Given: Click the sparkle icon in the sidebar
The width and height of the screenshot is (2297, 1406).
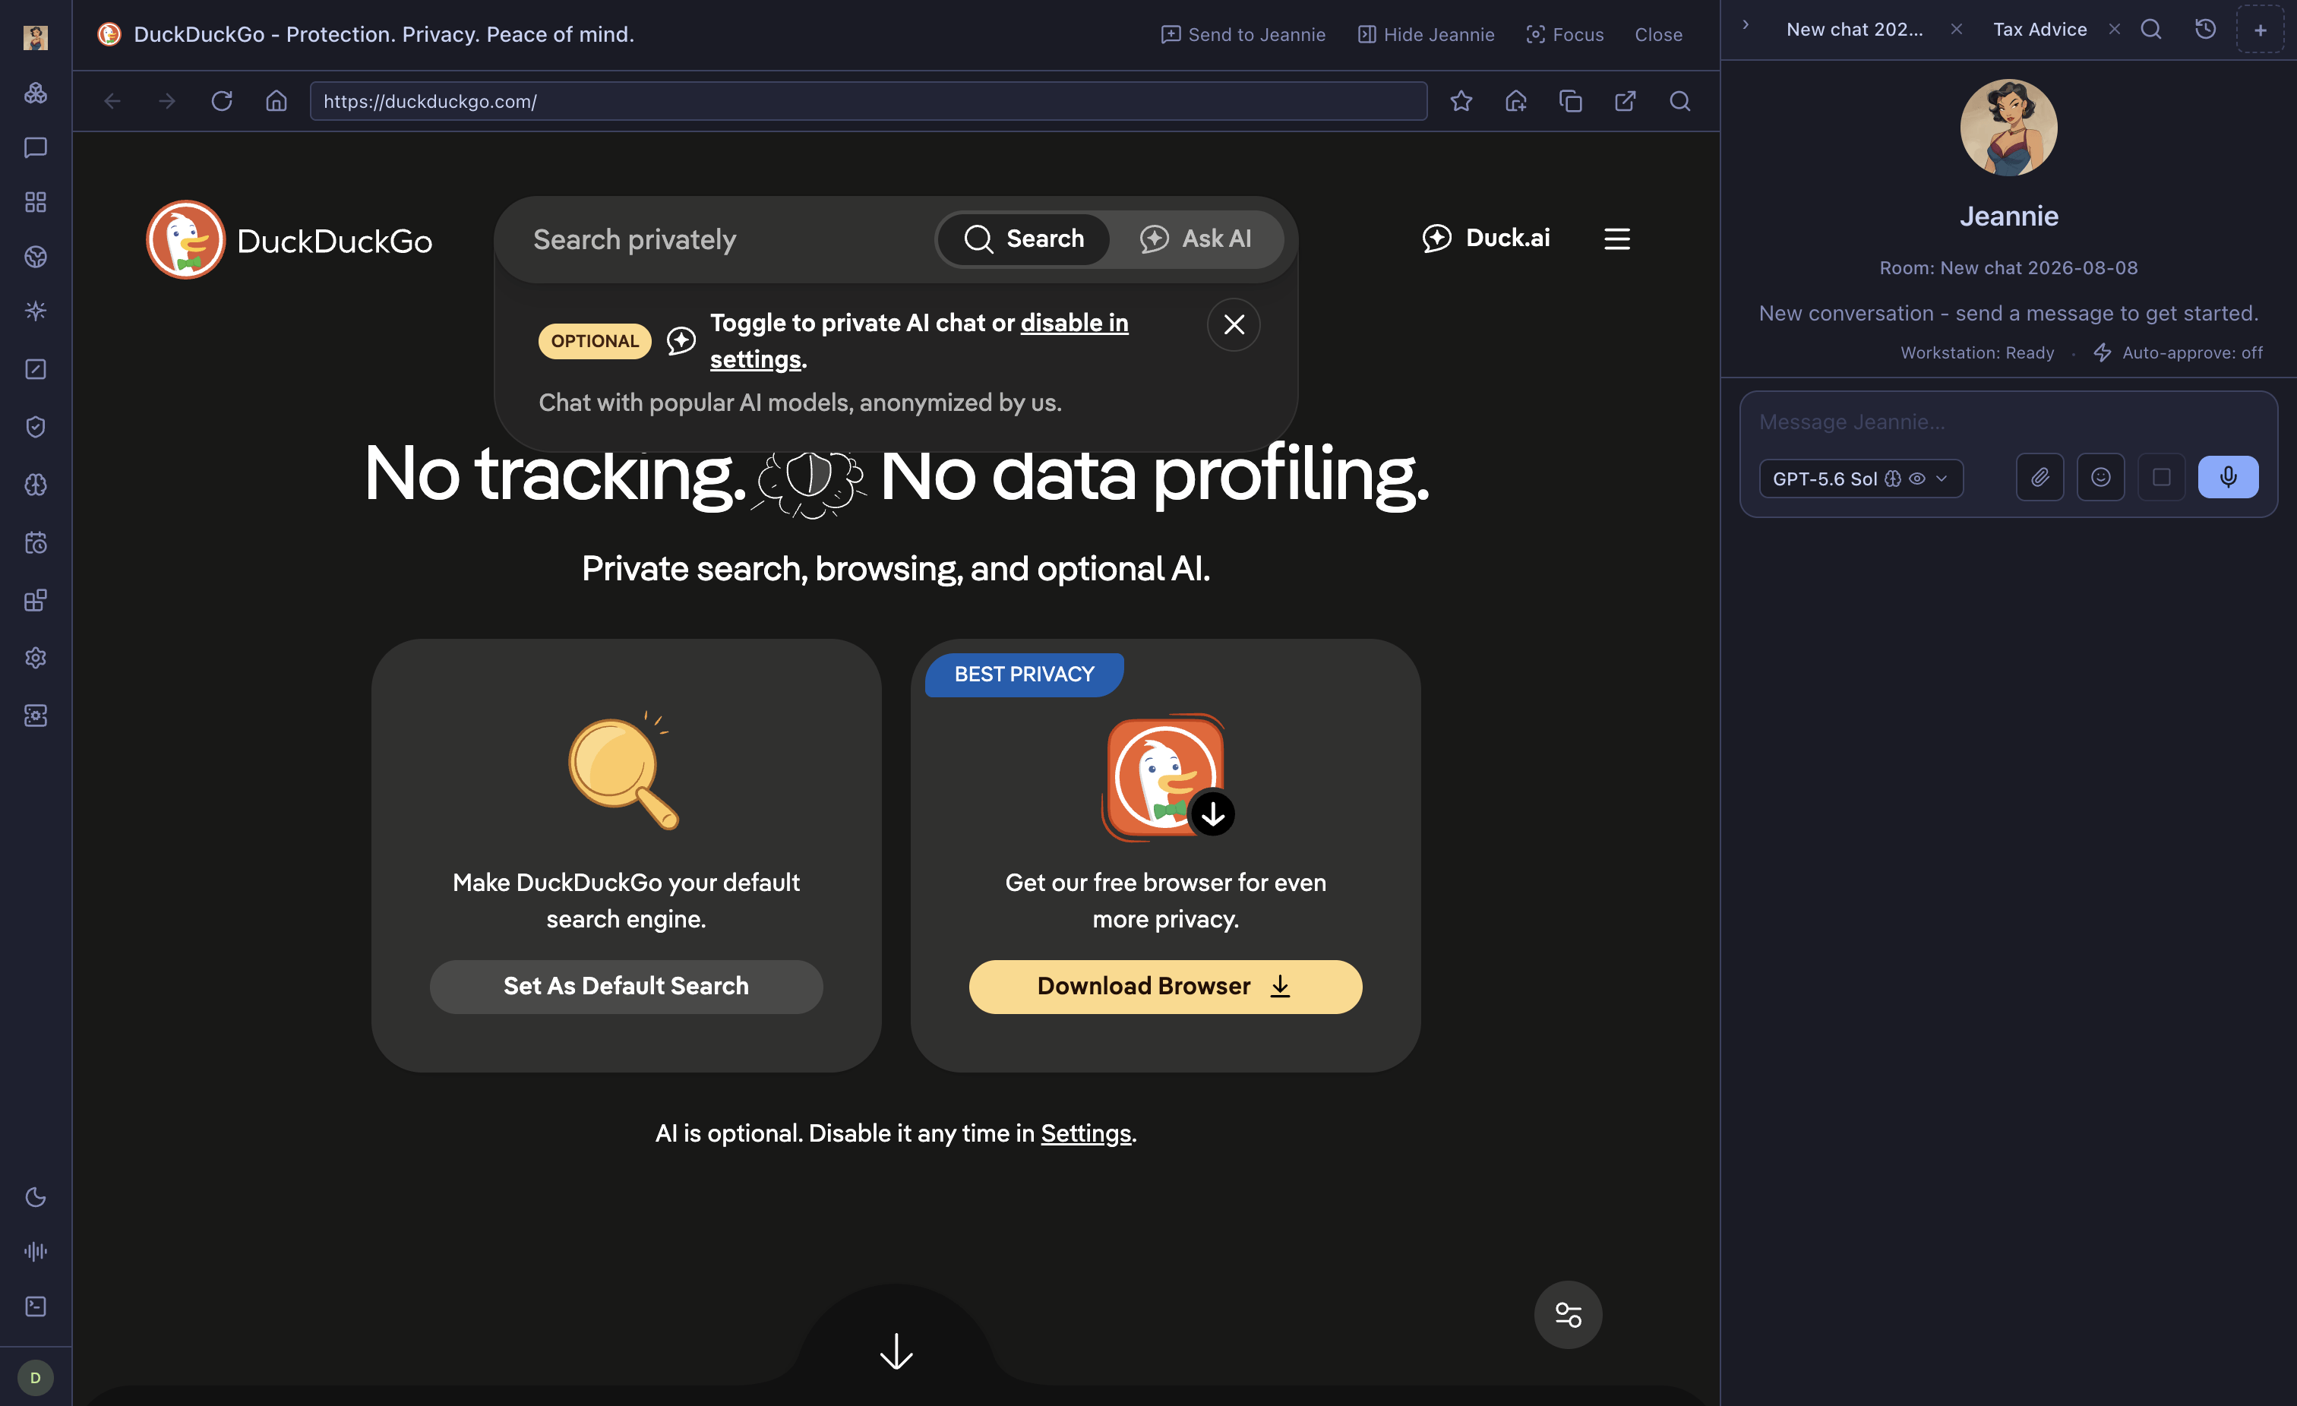Looking at the screenshot, I should [36, 311].
